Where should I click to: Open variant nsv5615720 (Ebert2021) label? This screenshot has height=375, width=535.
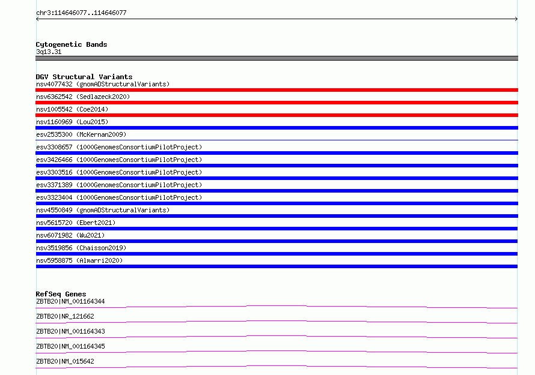pos(76,223)
